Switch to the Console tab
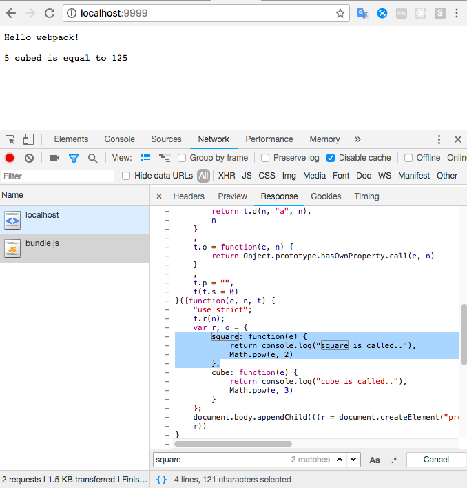This screenshot has height=488, width=467. coord(119,139)
